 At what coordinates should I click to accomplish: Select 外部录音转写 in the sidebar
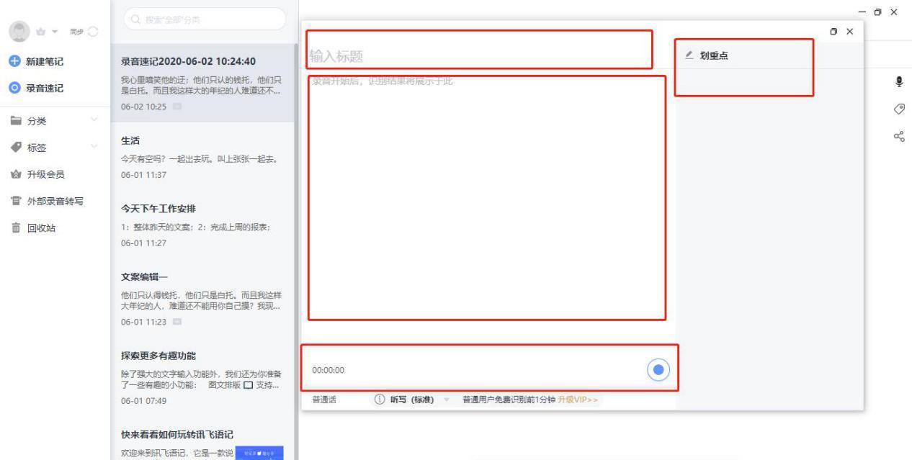[x=54, y=201]
